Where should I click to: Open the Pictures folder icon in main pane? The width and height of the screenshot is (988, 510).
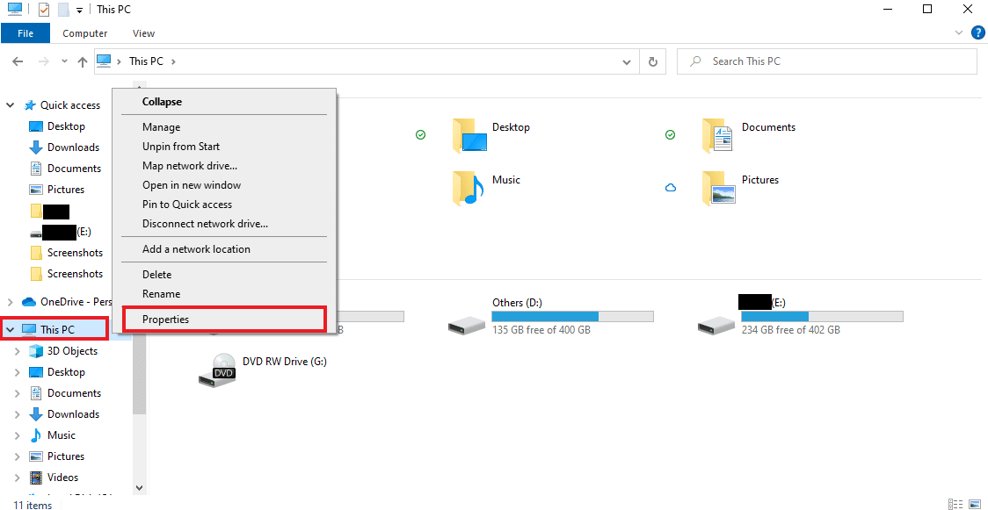click(x=718, y=188)
